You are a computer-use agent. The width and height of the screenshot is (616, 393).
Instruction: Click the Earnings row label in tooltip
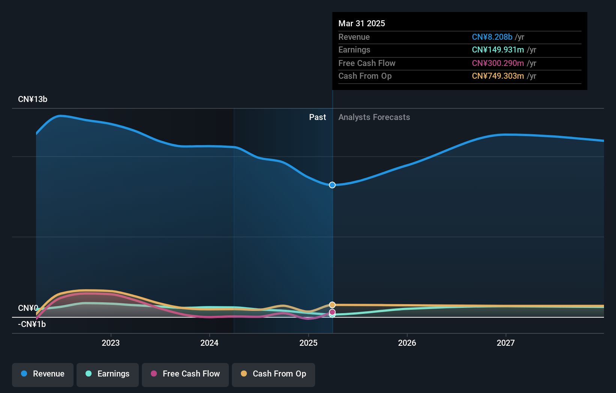[354, 49]
